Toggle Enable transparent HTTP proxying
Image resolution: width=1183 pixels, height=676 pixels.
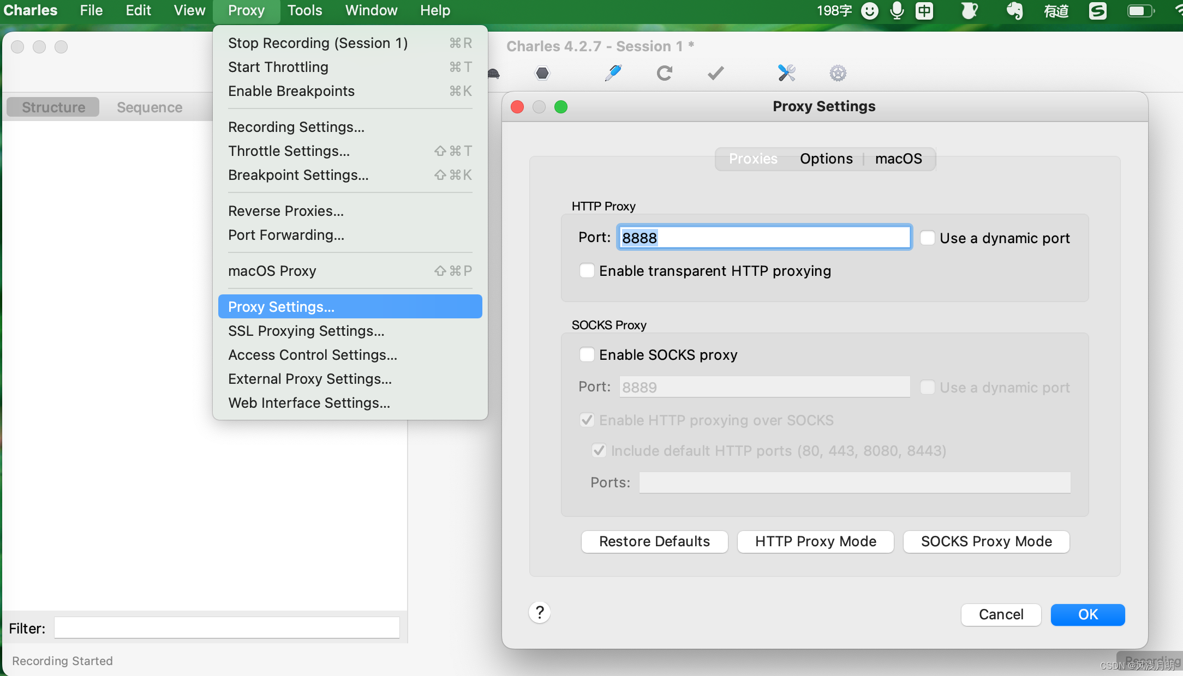587,271
